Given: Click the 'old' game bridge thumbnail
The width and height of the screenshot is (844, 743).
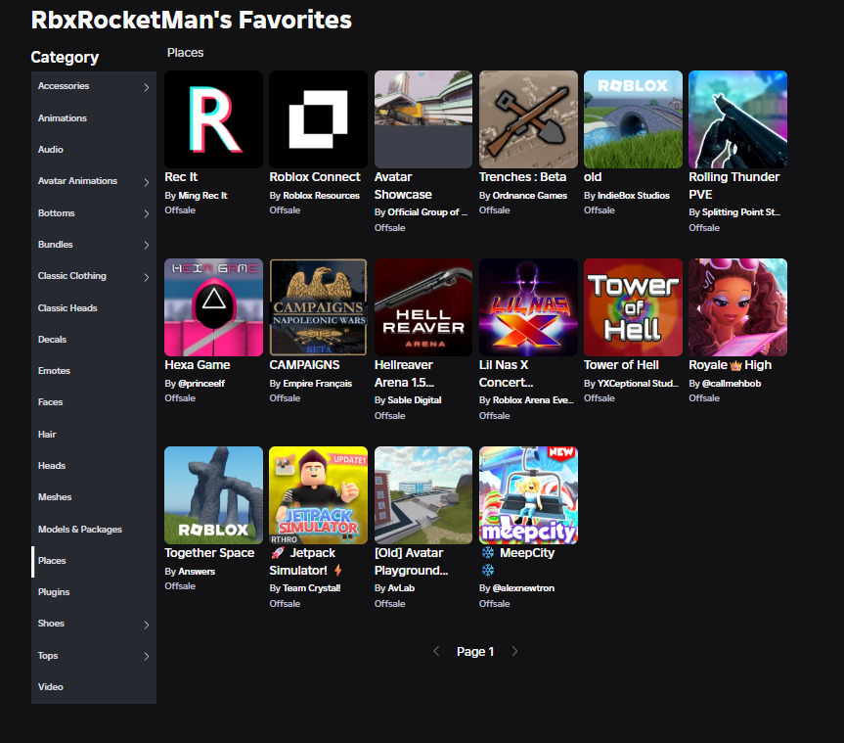Looking at the screenshot, I should (x=633, y=119).
